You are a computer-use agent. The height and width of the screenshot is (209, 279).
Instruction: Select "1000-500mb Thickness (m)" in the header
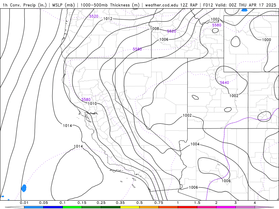pos(110,5)
